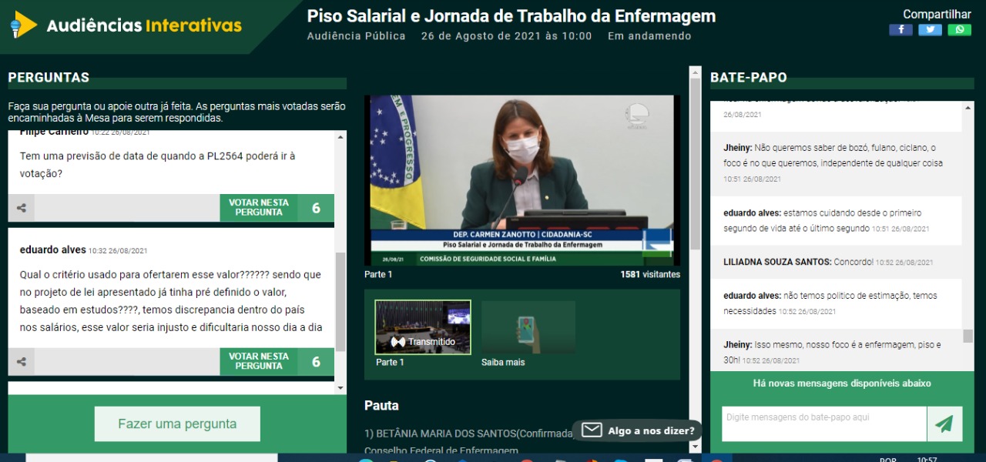Click the up arrow of the center panel scrollbar
986x462 pixels.
click(695, 72)
